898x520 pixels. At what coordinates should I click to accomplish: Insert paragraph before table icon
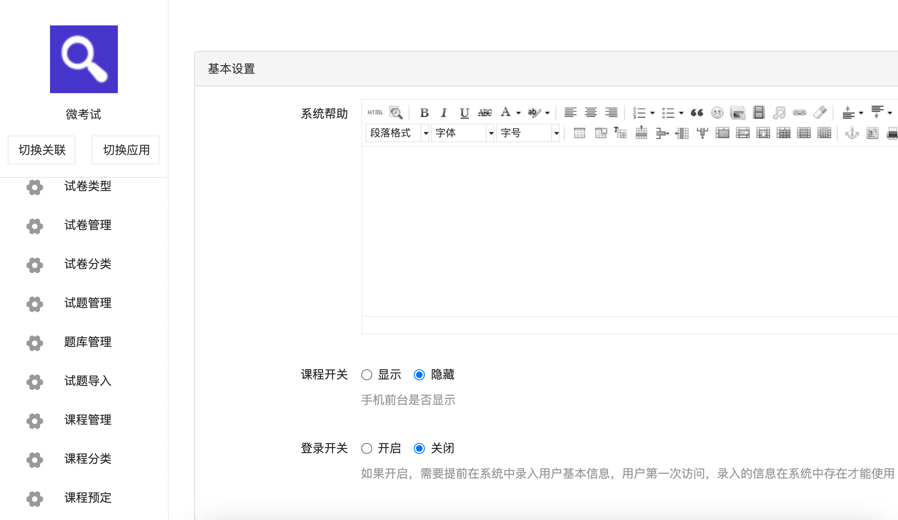pos(620,133)
